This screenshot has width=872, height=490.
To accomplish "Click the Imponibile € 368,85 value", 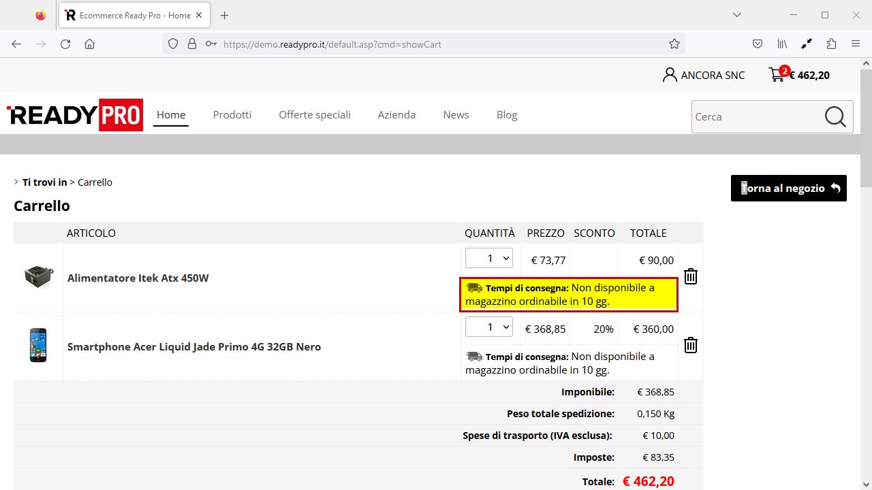I will click(655, 392).
